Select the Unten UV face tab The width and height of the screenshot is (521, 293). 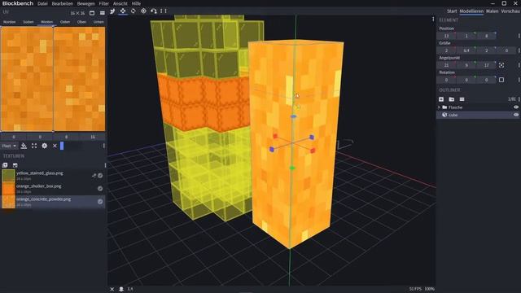click(x=99, y=22)
